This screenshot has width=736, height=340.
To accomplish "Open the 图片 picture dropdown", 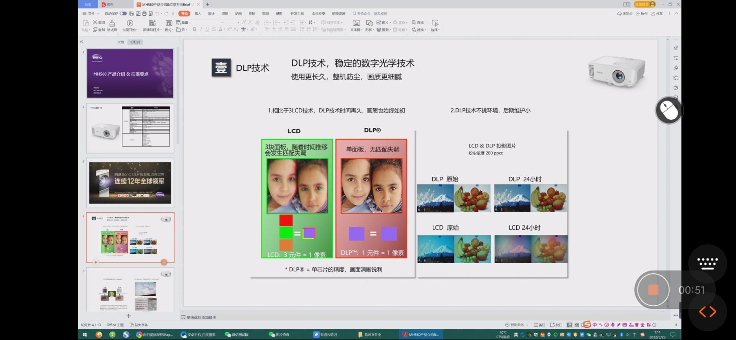I will (x=384, y=22).
